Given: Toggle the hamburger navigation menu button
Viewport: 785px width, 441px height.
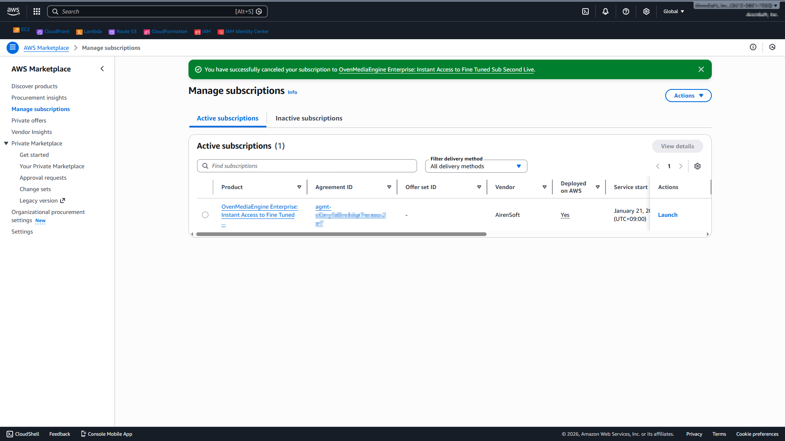Looking at the screenshot, I should [13, 48].
